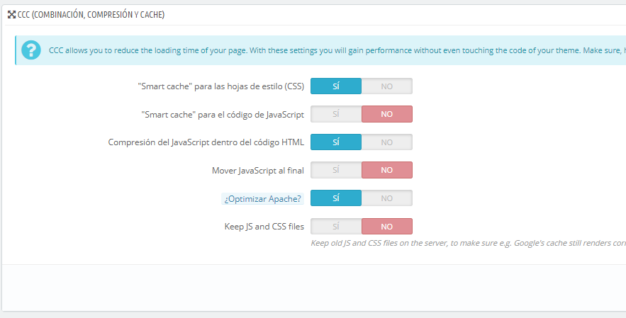The height and width of the screenshot is (318, 626).
Task: Click the Mover JavaScript al final label
Action: [258, 171]
